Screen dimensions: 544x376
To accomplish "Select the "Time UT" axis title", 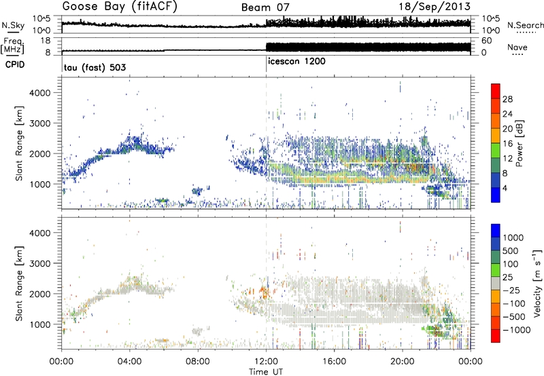I will coord(266,371).
